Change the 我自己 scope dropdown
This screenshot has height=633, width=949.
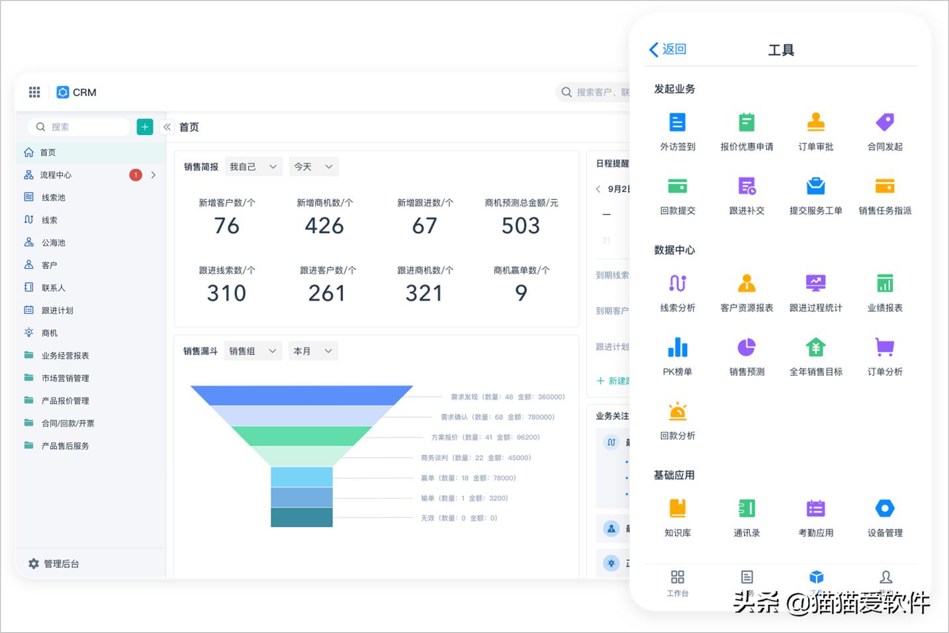(253, 166)
